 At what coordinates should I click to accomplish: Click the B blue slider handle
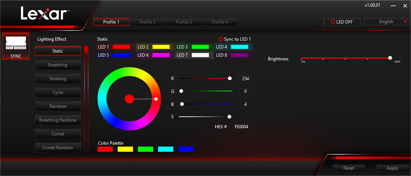[x=182, y=104]
